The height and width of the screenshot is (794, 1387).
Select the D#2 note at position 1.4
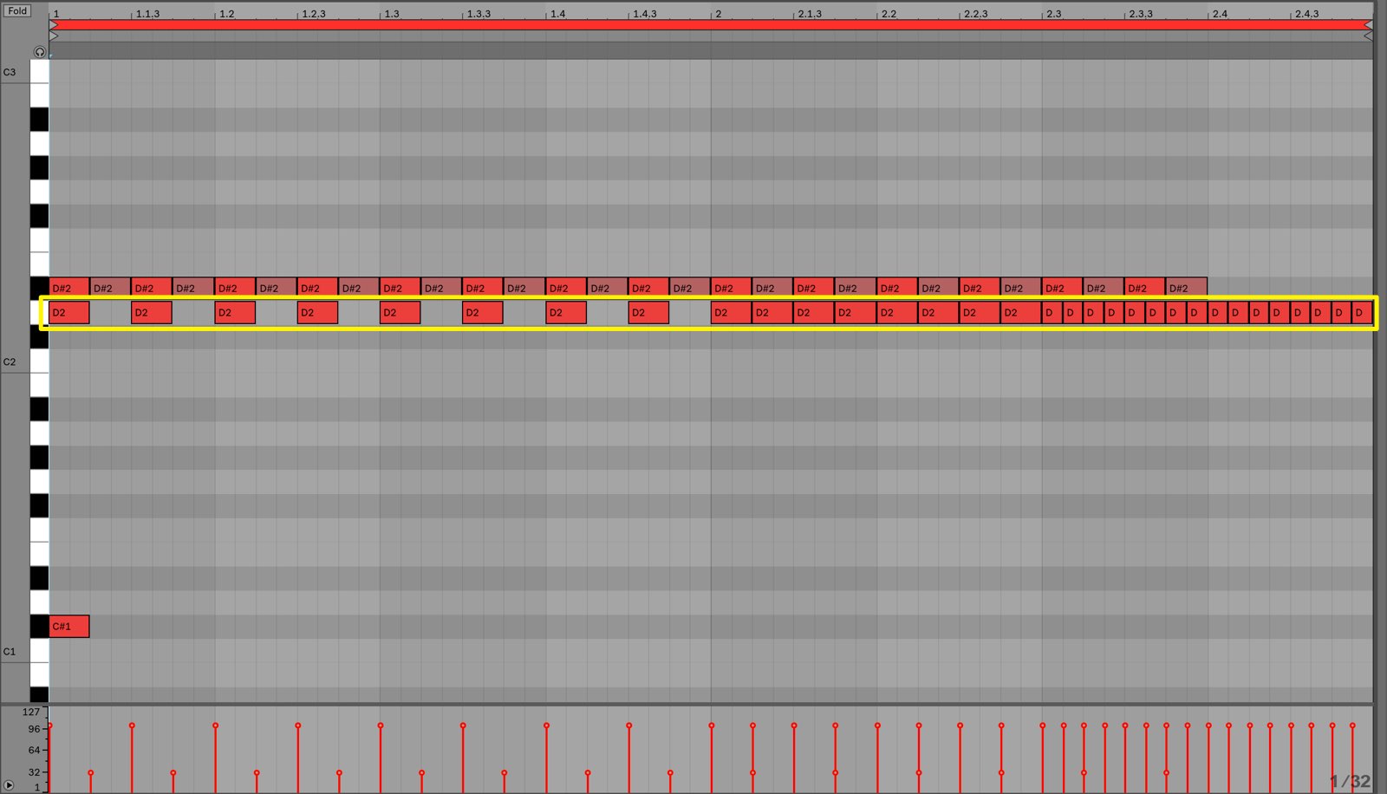click(566, 287)
